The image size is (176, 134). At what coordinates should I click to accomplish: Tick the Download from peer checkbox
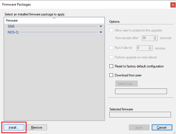click(x=111, y=75)
